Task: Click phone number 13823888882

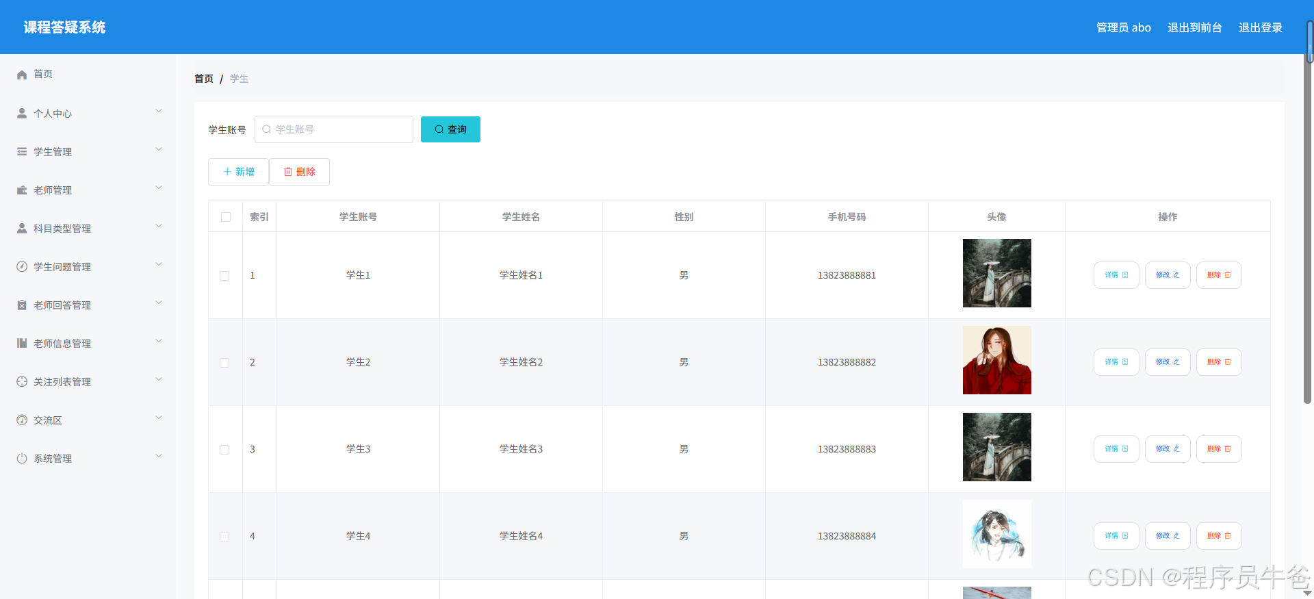Action: click(x=847, y=362)
